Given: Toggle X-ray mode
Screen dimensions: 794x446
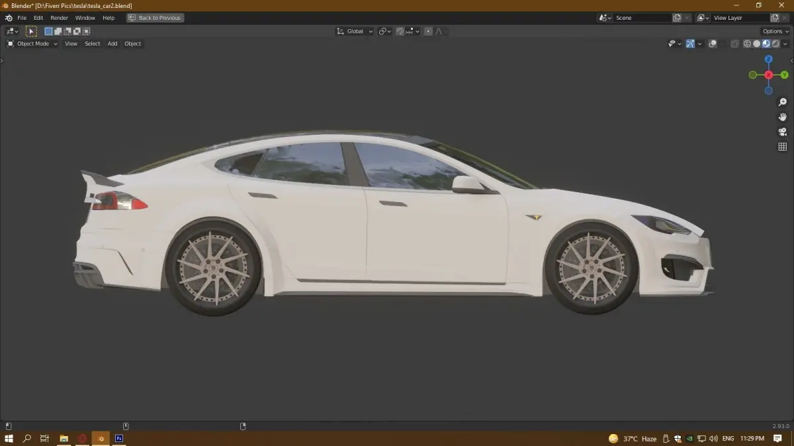Looking at the screenshot, I should point(734,44).
